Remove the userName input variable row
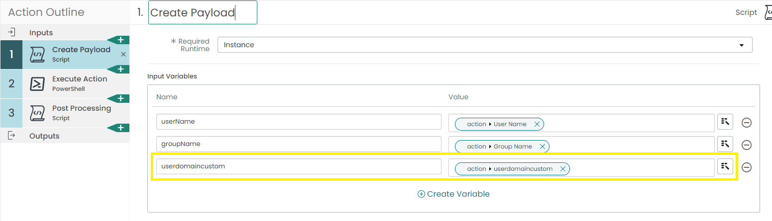 [747, 123]
